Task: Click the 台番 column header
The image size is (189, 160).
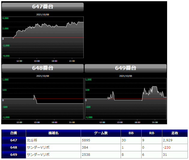Action: coord(13,133)
